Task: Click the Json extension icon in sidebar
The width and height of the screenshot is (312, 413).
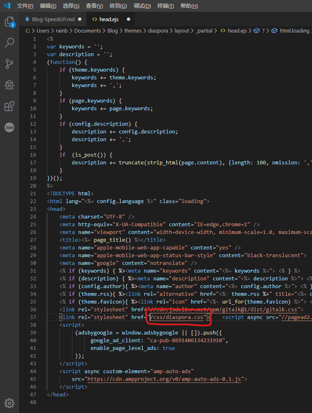Action: 9,127
